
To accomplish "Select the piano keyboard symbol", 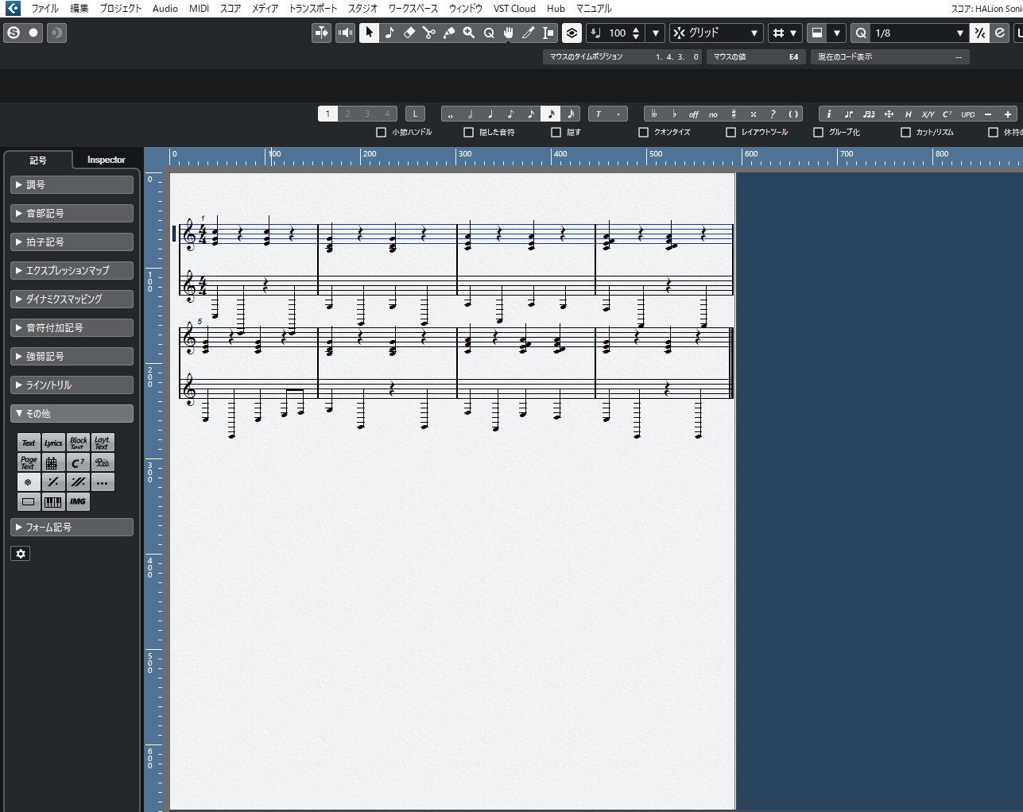I will pyautogui.click(x=53, y=502).
